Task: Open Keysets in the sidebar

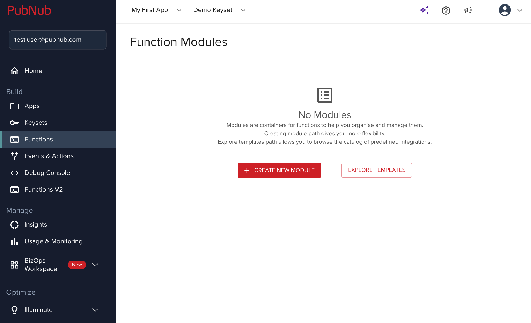Action: [58, 123]
